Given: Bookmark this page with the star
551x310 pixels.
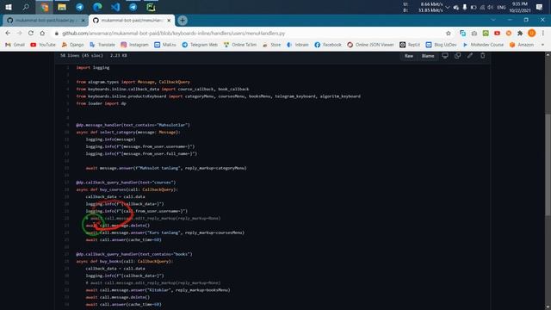Looking at the screenshot, I should click(x=448, y=33).
